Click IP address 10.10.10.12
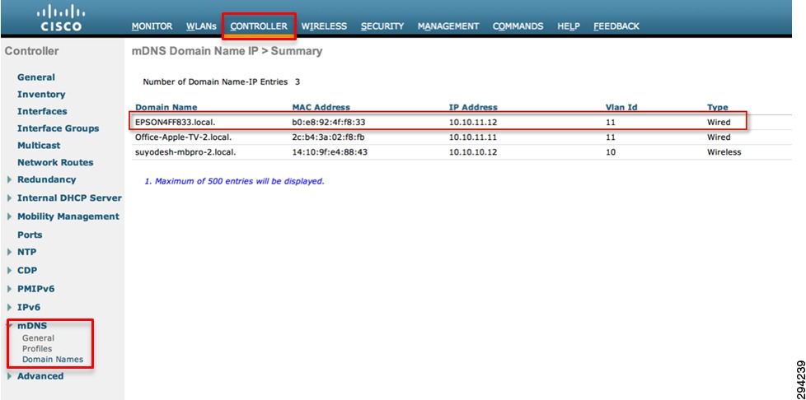 472,152
